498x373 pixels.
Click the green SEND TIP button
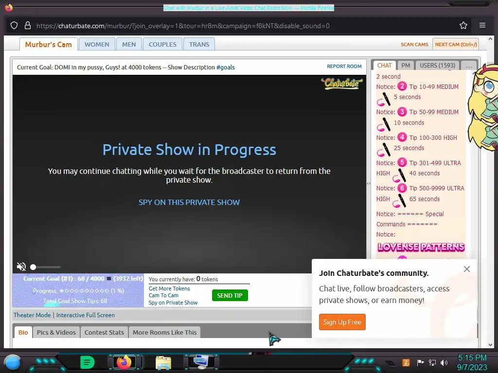230,295
